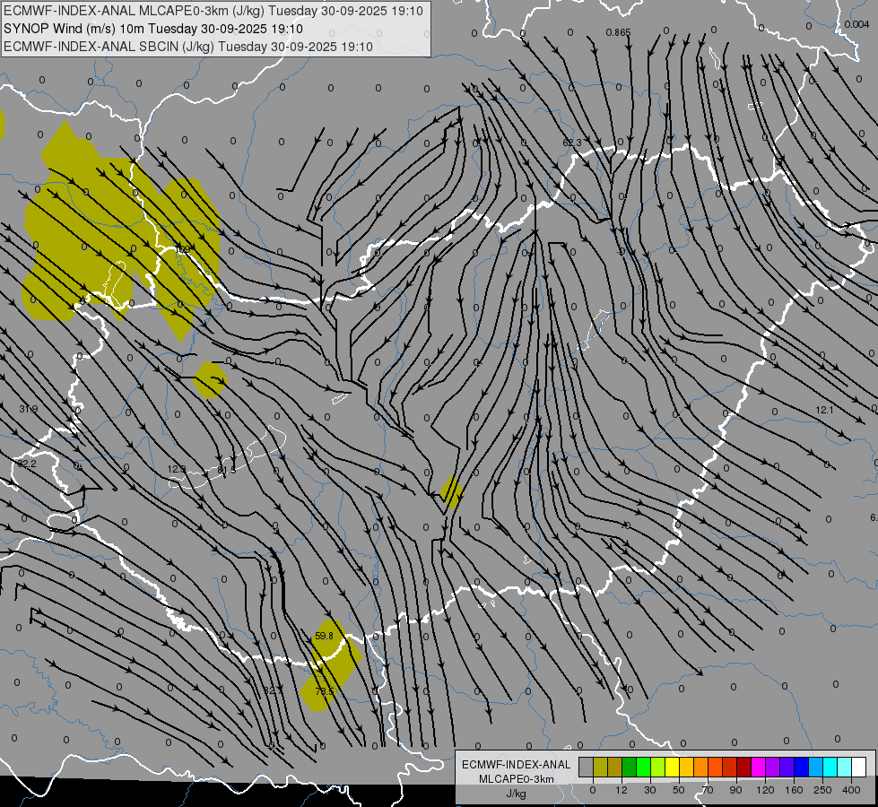Click the legend scale value 70
Viewport: 878px width, 807px height.
click(708, 790)
